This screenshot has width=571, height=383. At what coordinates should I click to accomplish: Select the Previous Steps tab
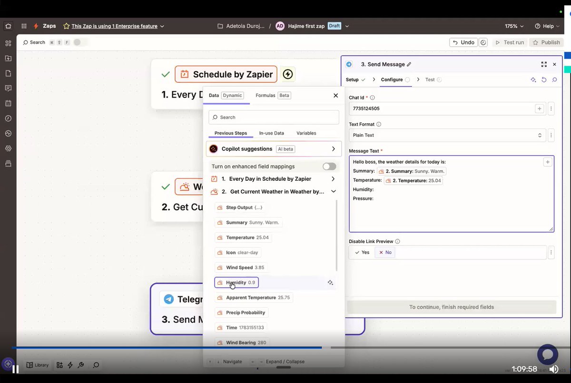231,133
